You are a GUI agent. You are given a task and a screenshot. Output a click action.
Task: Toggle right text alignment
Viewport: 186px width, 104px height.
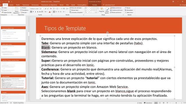[x=58, y=12]
